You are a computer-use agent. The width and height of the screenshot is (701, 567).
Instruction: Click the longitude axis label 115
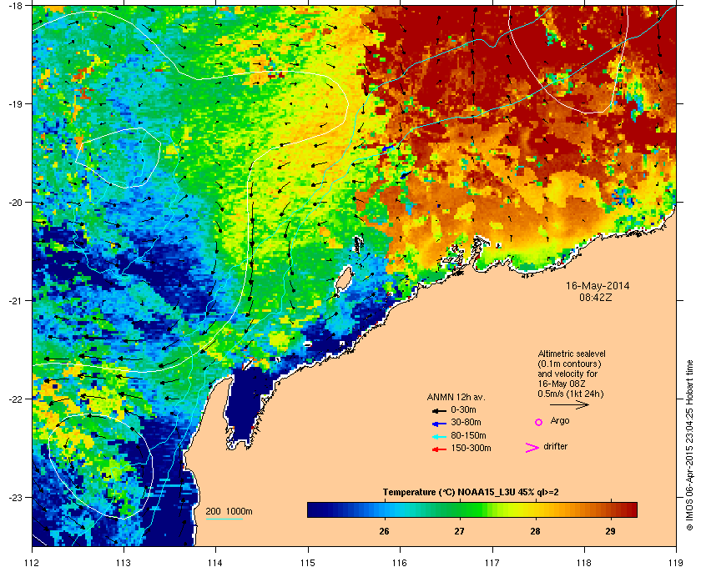point(308,562)
